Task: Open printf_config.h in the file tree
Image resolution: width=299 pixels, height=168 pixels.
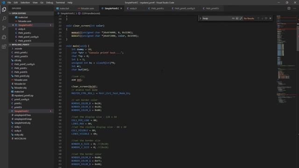Action: [x=22, y=99]
